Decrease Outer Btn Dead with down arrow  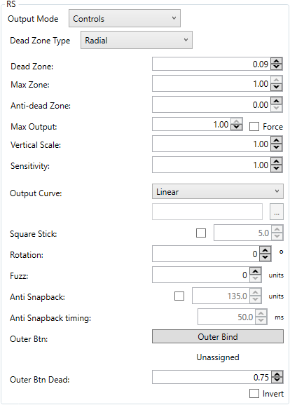coord(277,380)
